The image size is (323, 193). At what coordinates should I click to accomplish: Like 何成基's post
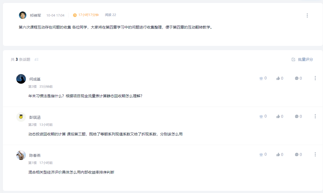pos(278,78)
